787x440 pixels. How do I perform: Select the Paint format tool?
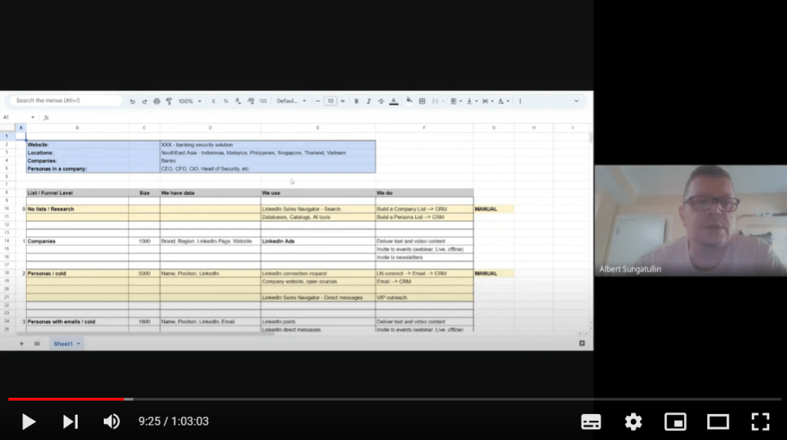coord(168,101)
